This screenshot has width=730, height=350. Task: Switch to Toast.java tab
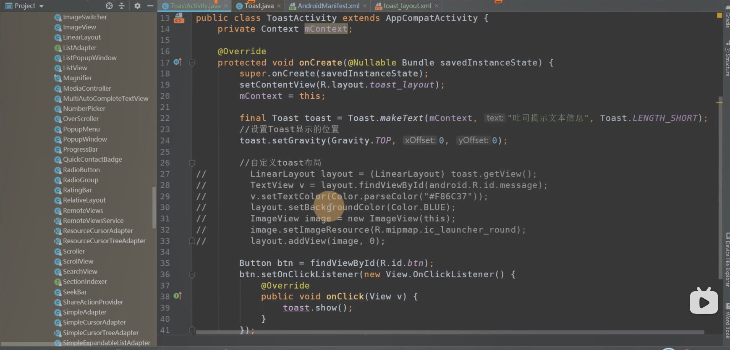pyautogui.click(x=259, y=6)
